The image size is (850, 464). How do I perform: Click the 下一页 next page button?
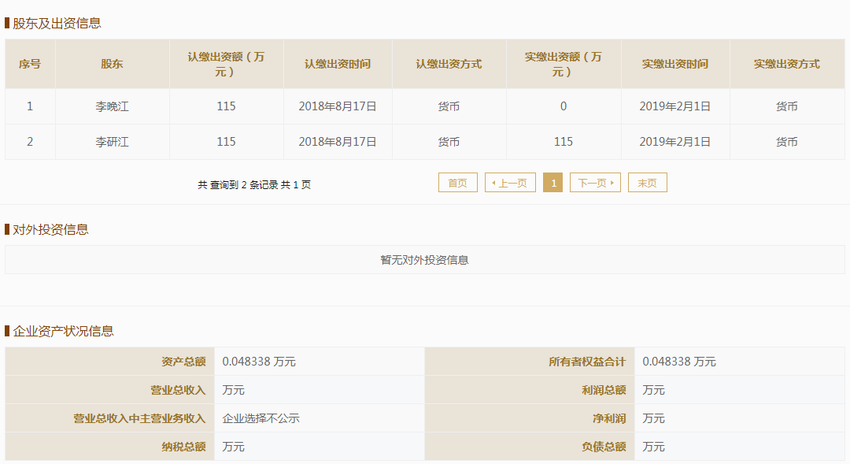click(595, 182)
